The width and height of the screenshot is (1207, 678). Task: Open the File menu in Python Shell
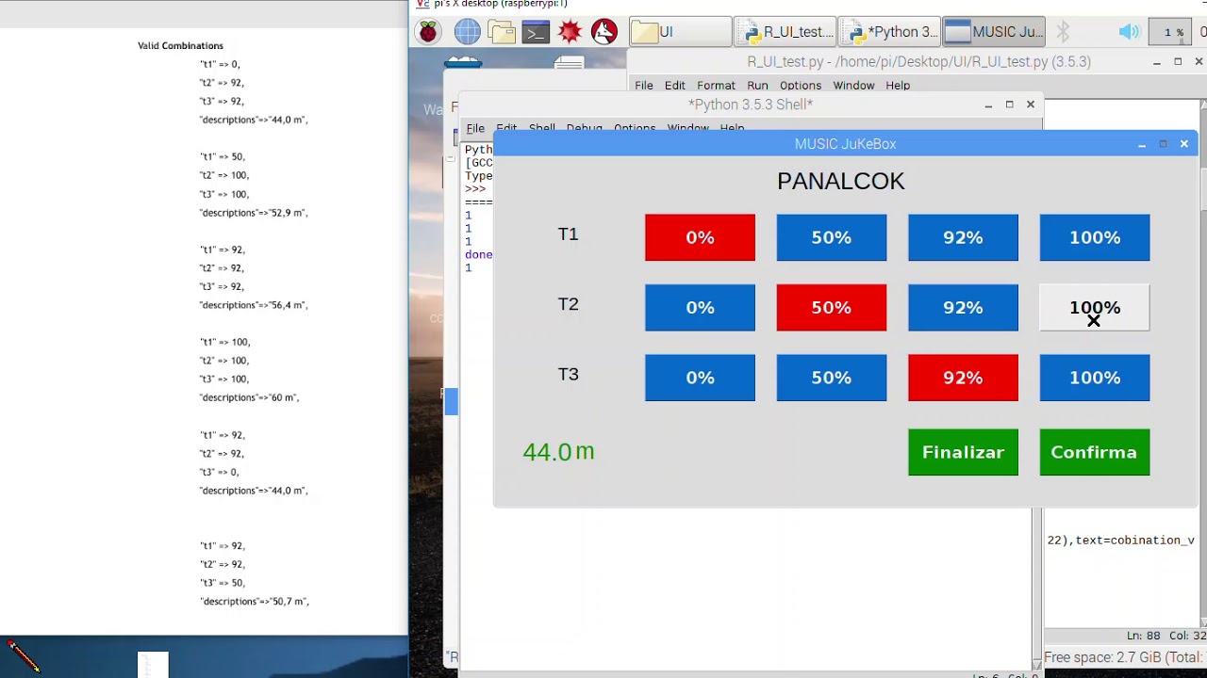pos(475,128)
